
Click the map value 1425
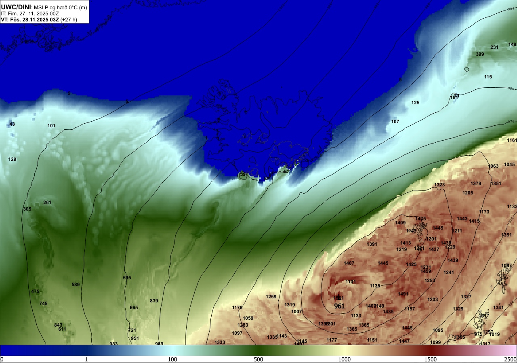coord(411,264)
